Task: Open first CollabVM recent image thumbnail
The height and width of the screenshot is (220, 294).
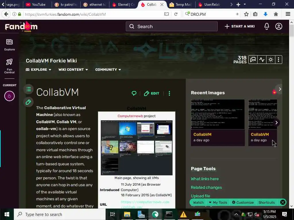Action: [218, 114]
